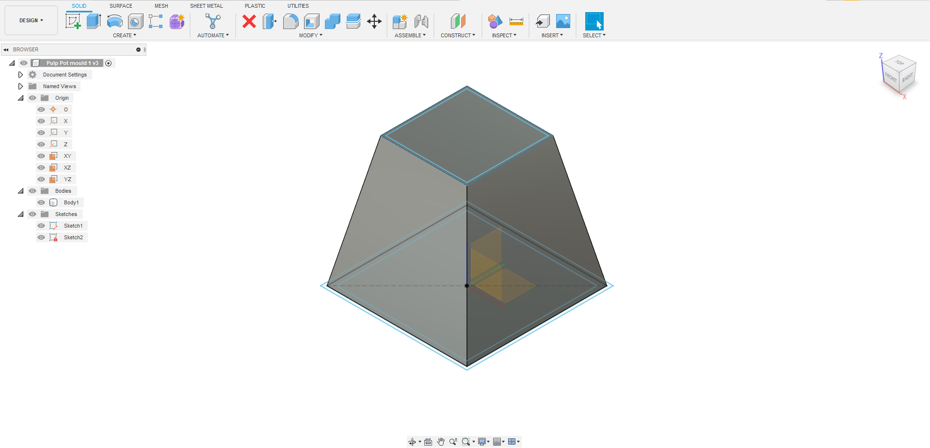
Task: Click the Orbit navigation icon
Action: click(x=412, y=442)
